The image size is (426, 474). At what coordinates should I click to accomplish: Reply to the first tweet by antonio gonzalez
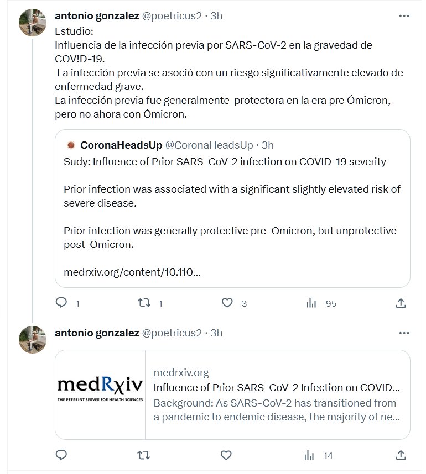62,303
